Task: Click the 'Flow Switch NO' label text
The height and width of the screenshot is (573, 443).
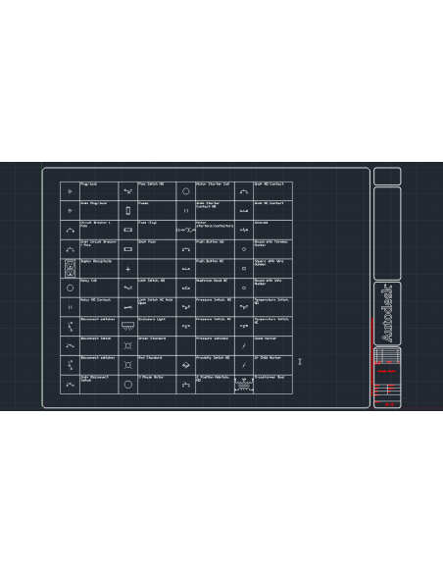Action: 151,183
